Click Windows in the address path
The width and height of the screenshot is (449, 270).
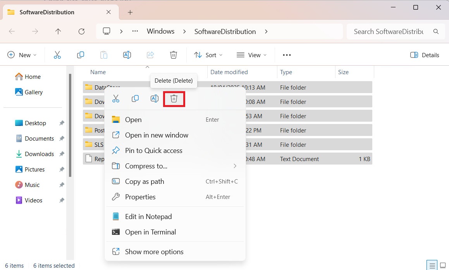[x=161, y=31]
